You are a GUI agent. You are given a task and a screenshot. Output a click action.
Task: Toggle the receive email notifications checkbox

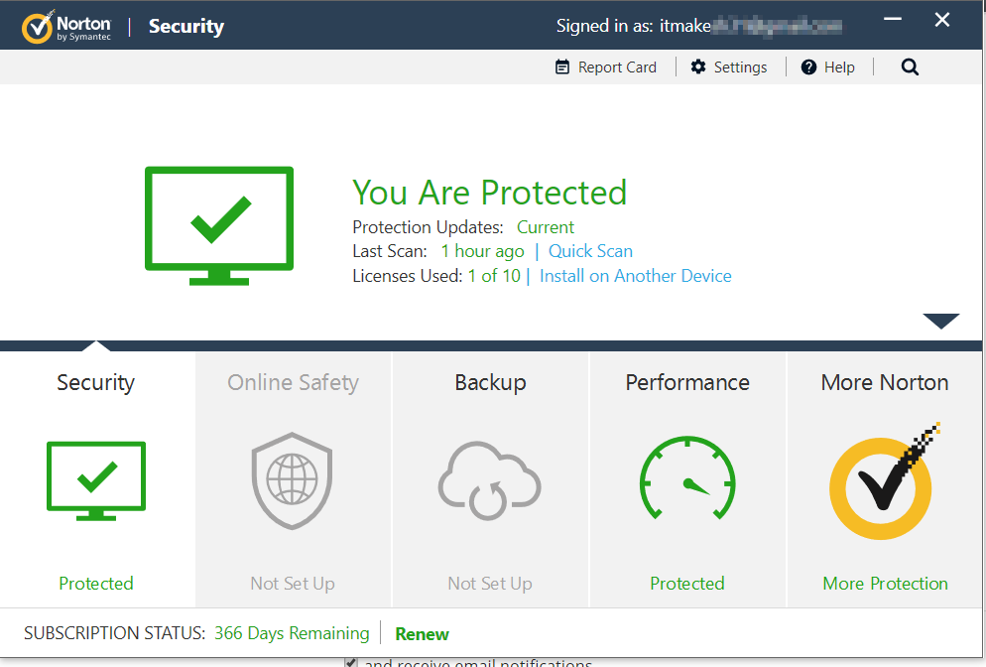tap(351, 661)
